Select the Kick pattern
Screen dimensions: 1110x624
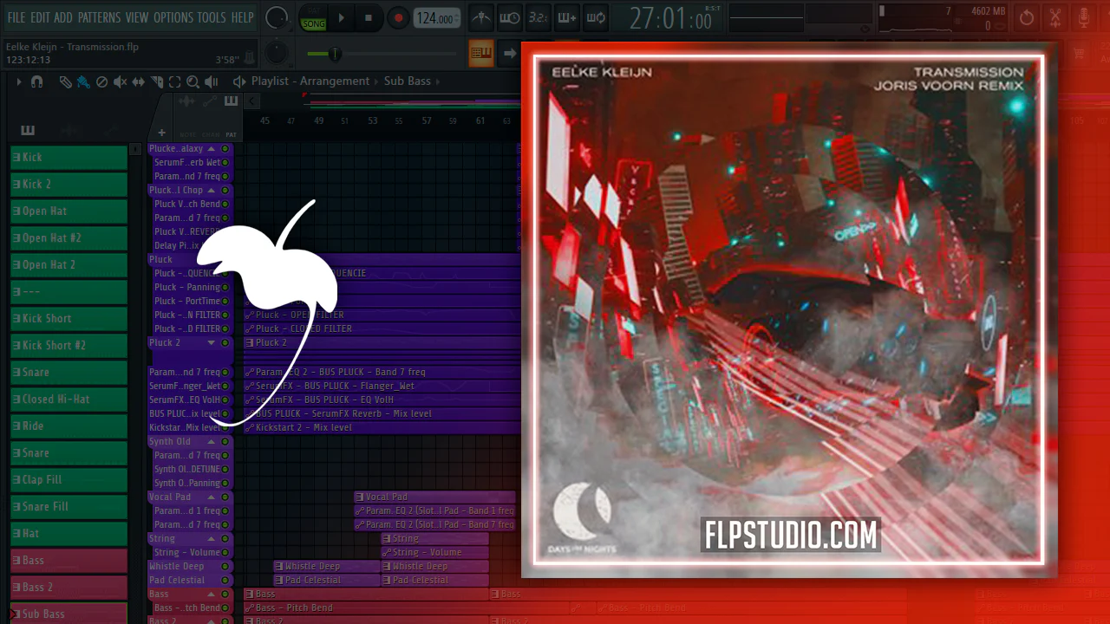click(69, 158)
